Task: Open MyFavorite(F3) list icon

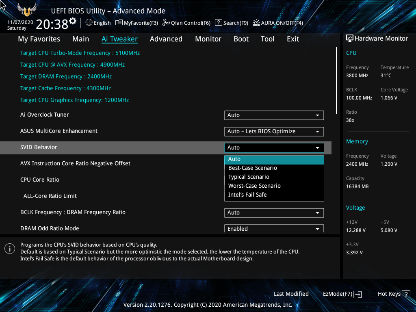Action: tap(119, 23)
